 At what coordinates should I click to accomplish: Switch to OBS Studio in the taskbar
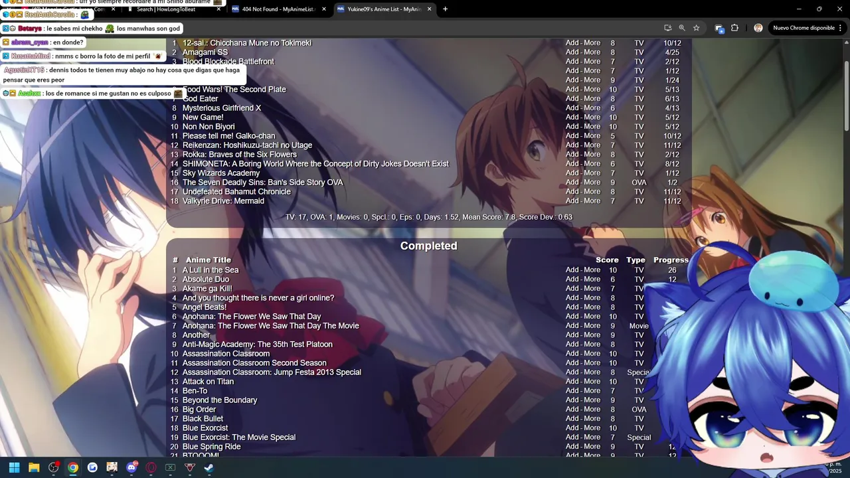pos(53,467)
